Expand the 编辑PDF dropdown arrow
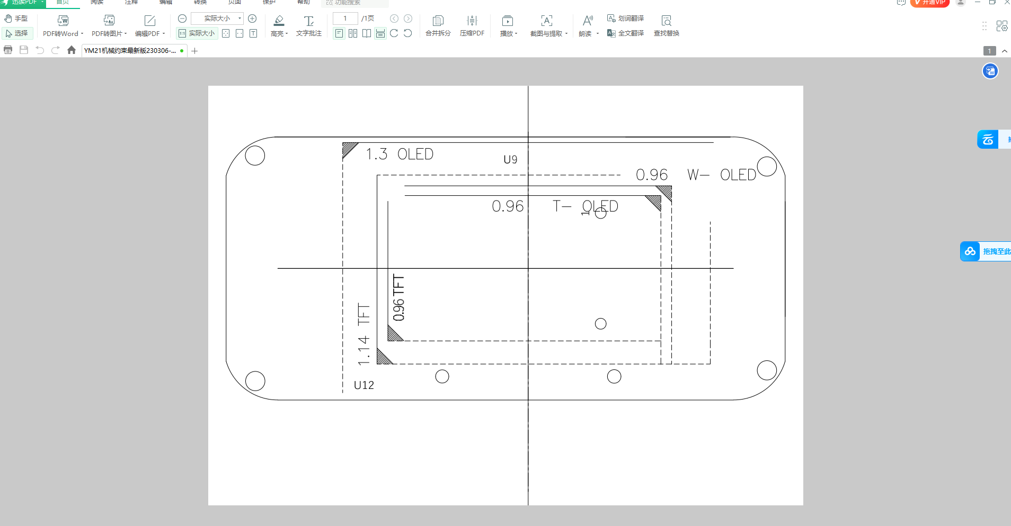 coord(164,34)
